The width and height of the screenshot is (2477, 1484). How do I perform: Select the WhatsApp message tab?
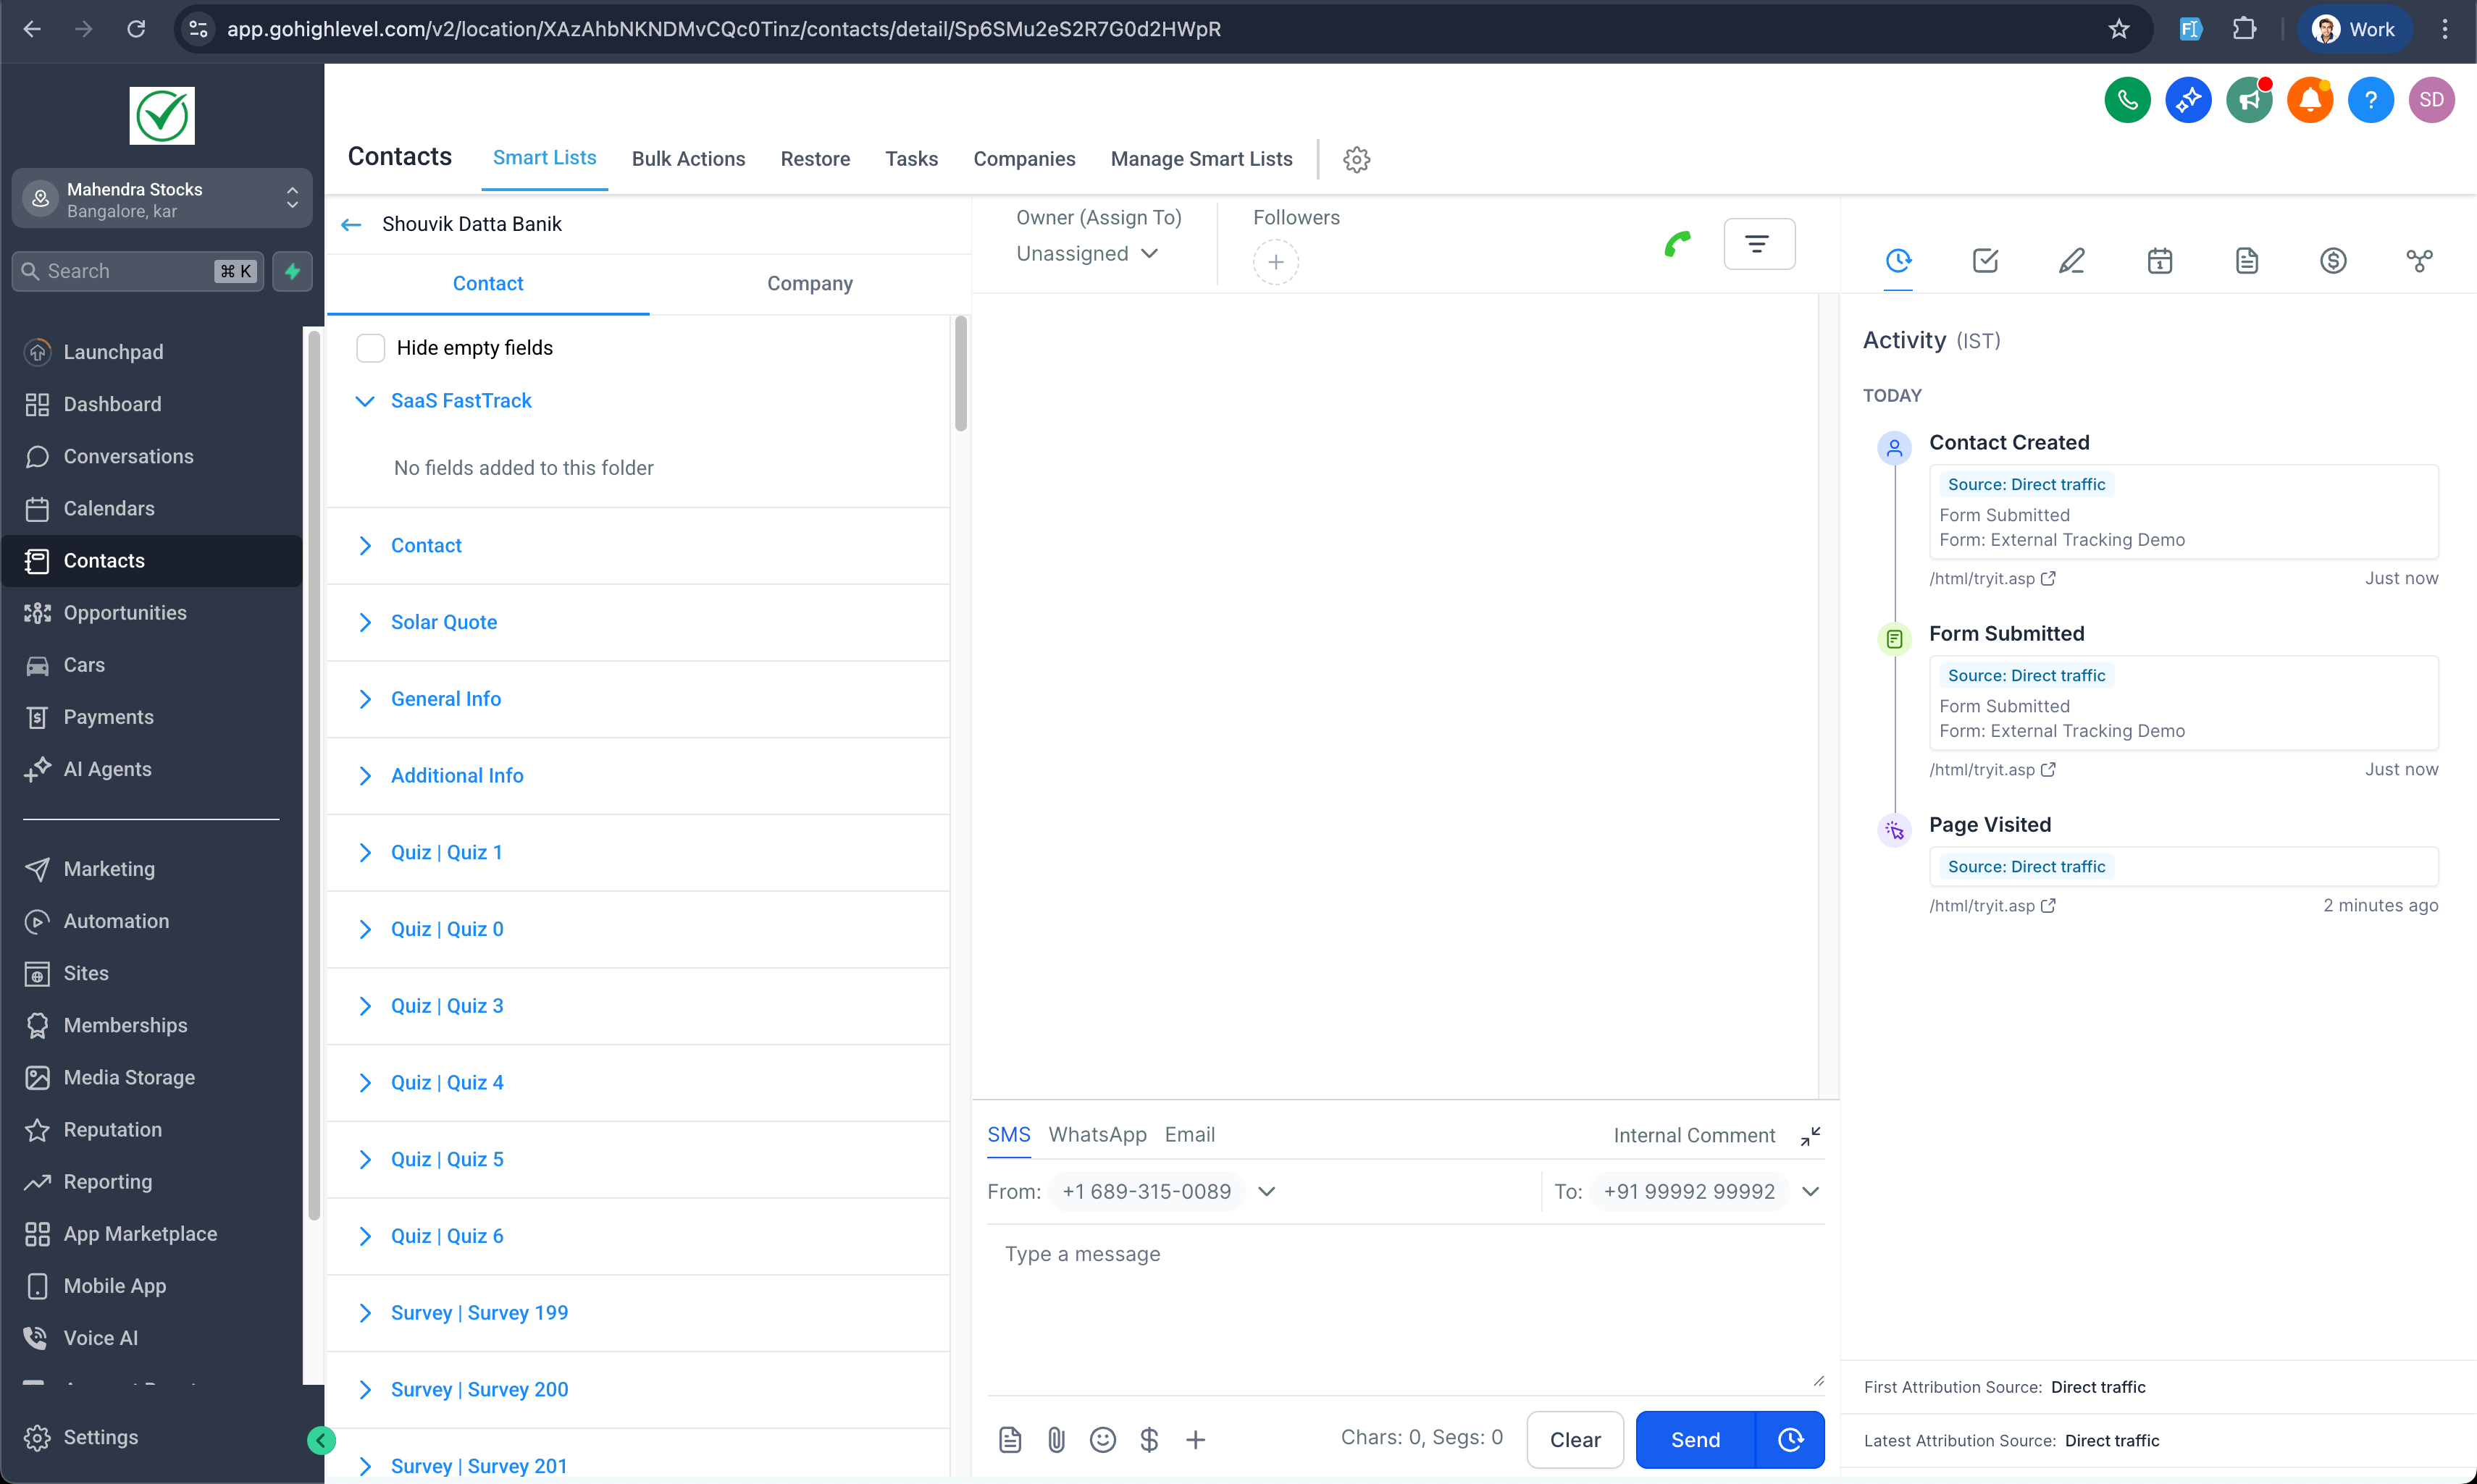tap(1097, 1134)
